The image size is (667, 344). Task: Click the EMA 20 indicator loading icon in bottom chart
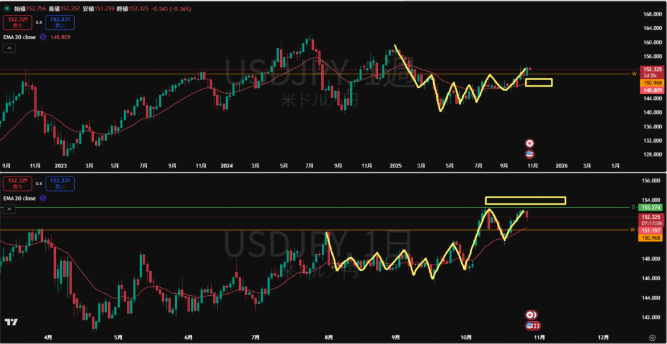coord(43,197)
